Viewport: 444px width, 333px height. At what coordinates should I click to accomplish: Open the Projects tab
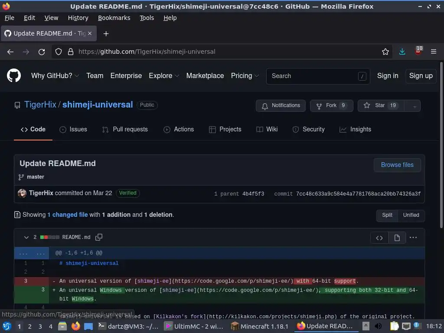[x=225, y=129]
